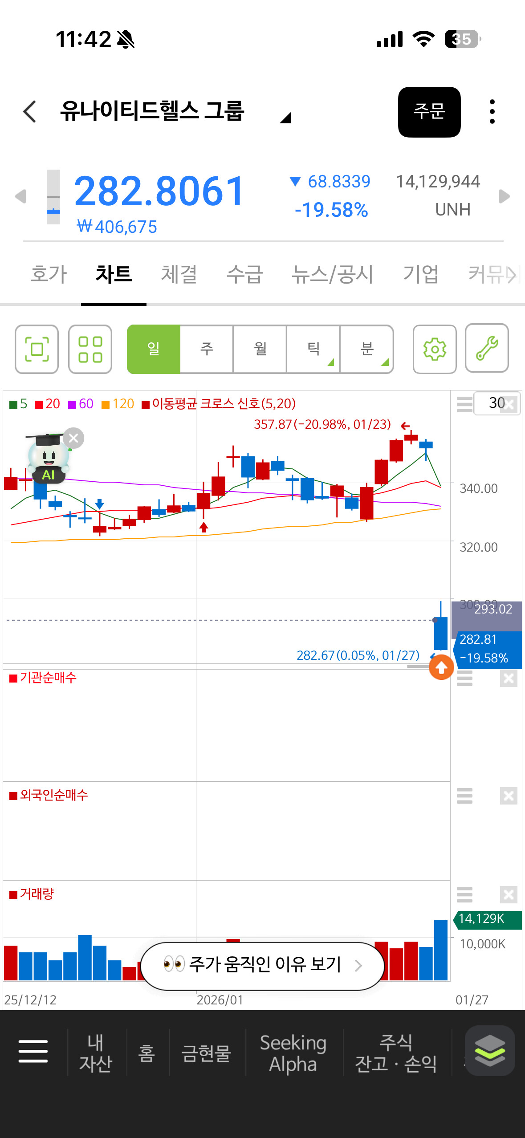
Task: Tap the 282.67 low price annotation
Action: tap(358, 655)
